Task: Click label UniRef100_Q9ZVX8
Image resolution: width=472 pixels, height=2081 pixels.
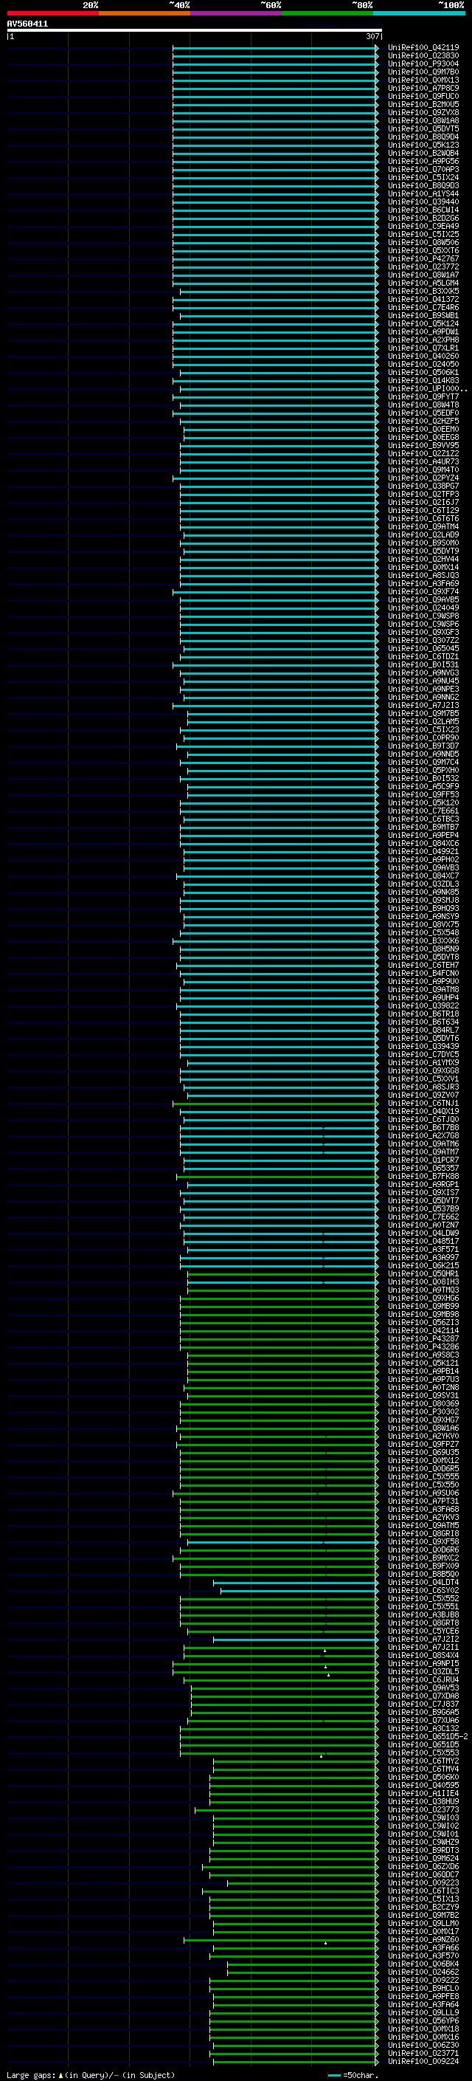Action: click(423, 112)
